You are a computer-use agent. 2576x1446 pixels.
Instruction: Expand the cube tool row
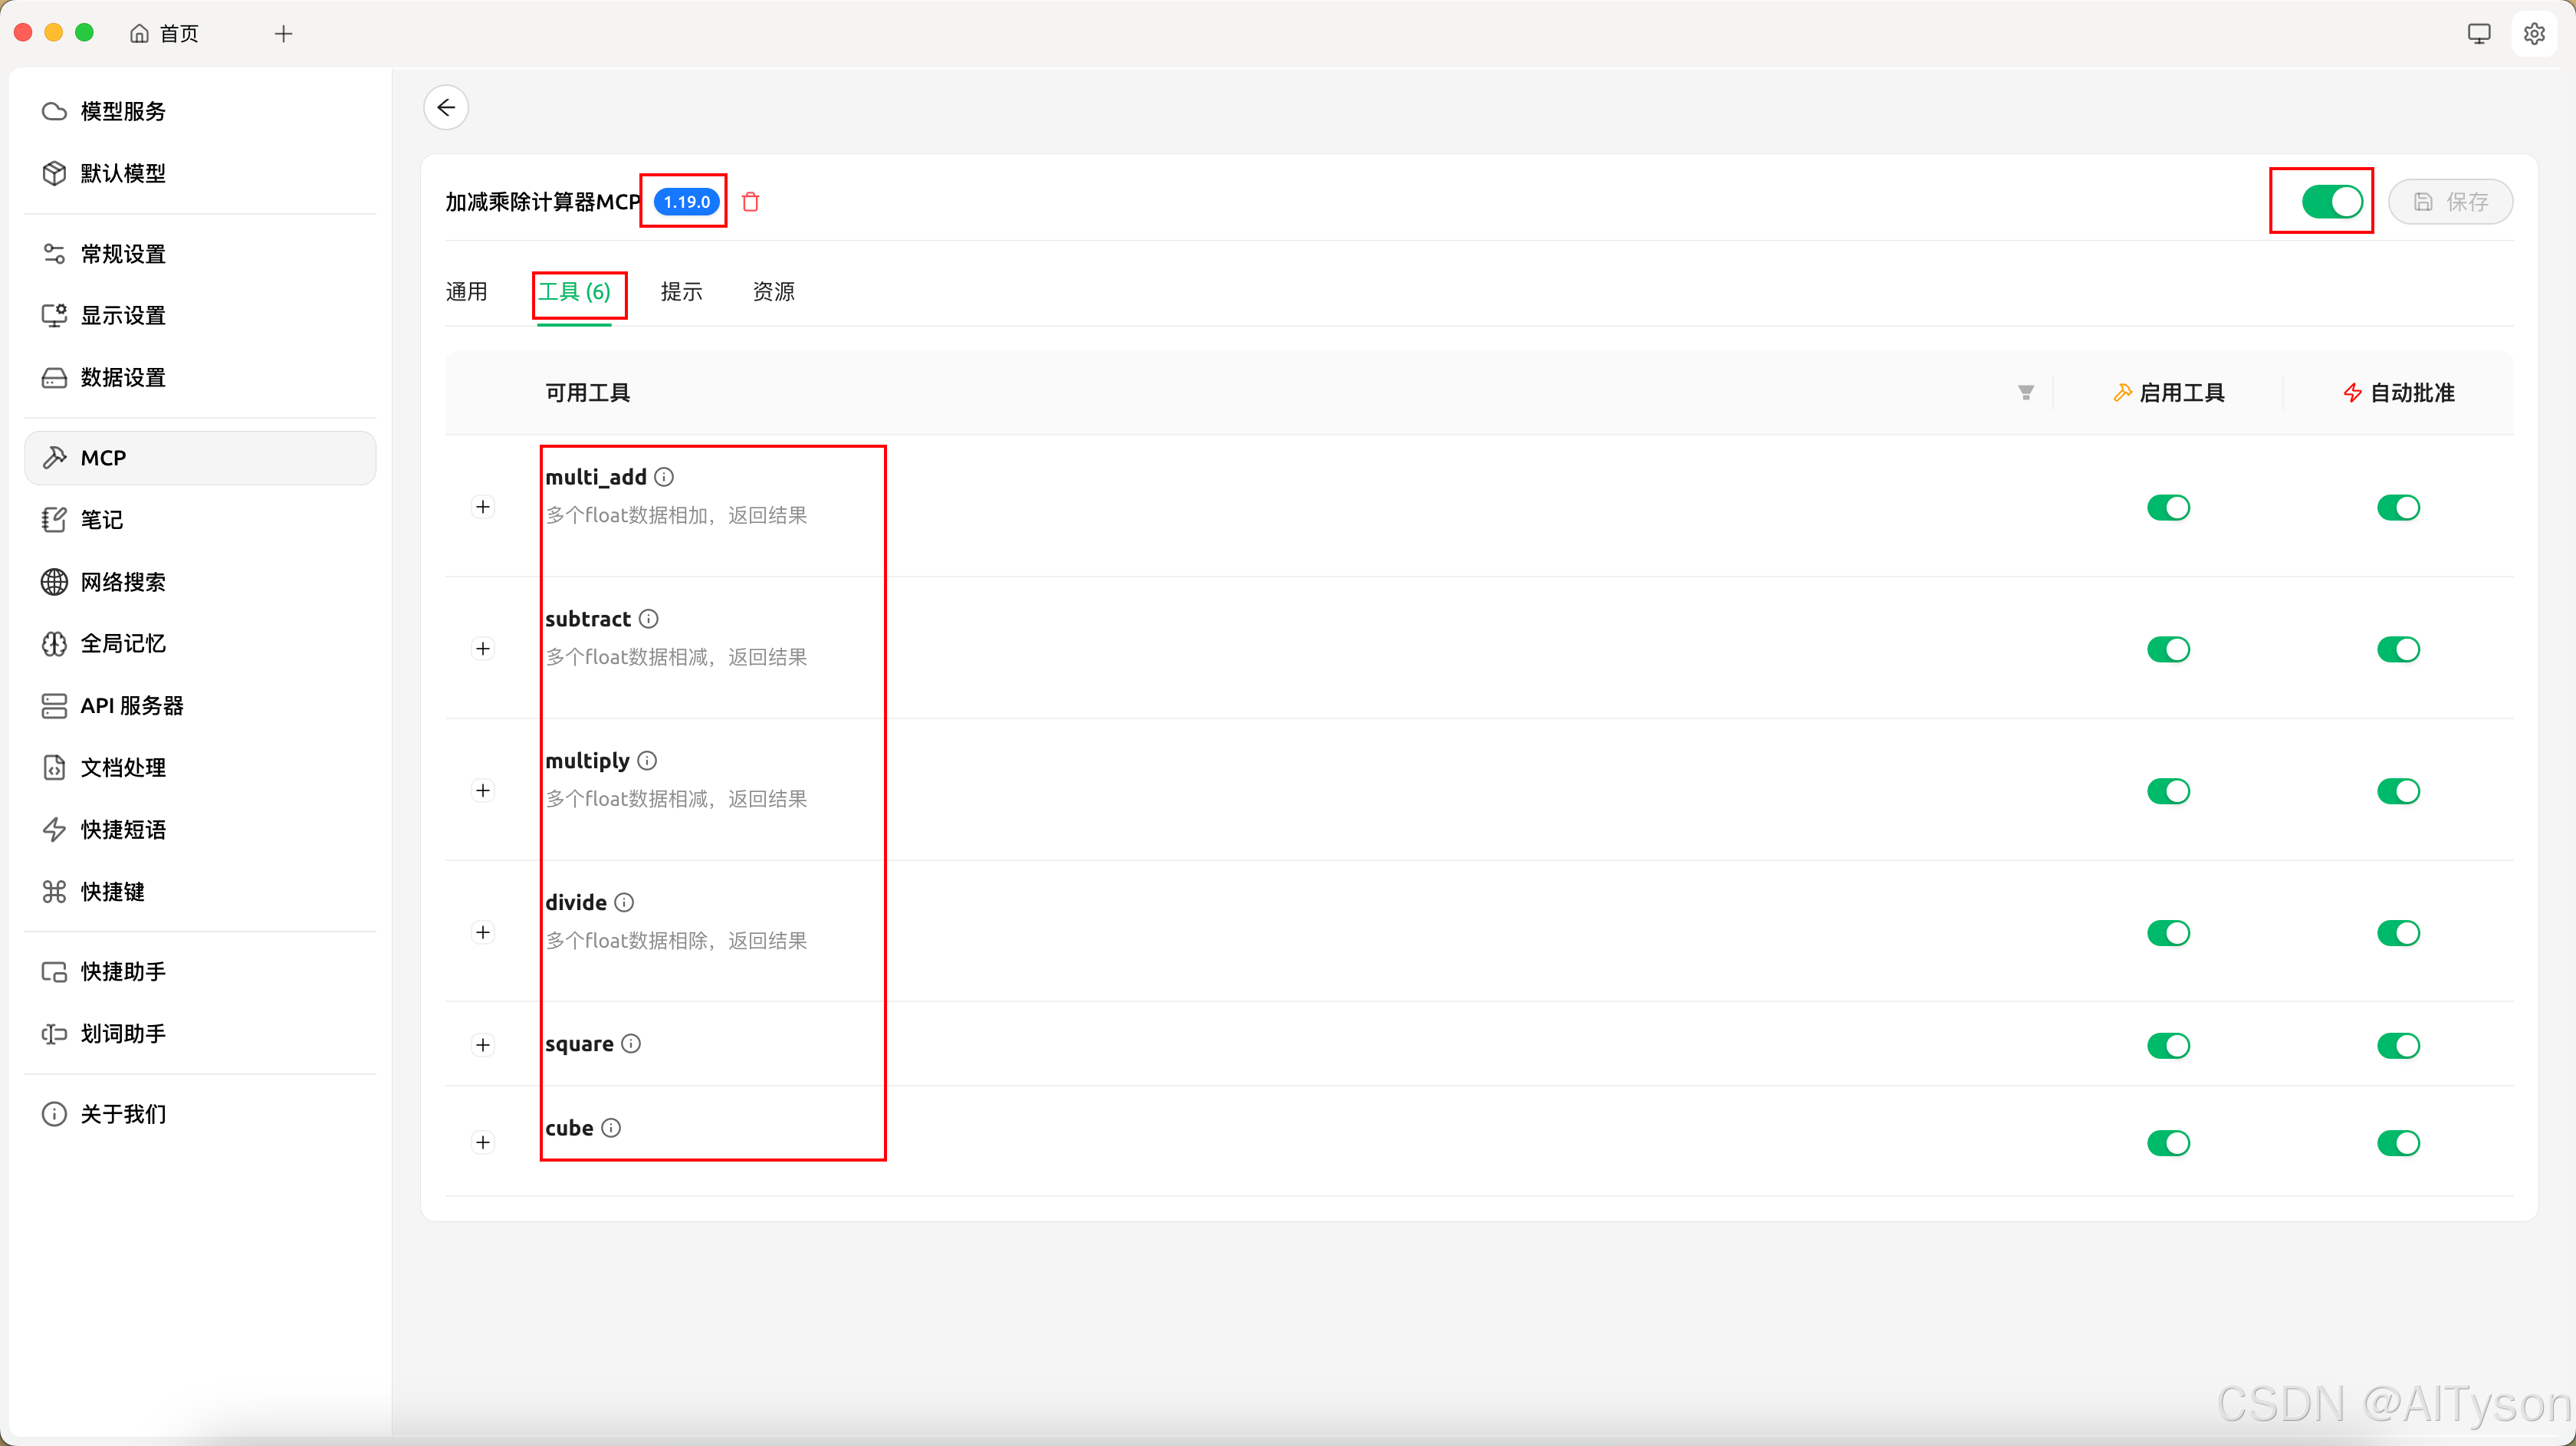483,1142
